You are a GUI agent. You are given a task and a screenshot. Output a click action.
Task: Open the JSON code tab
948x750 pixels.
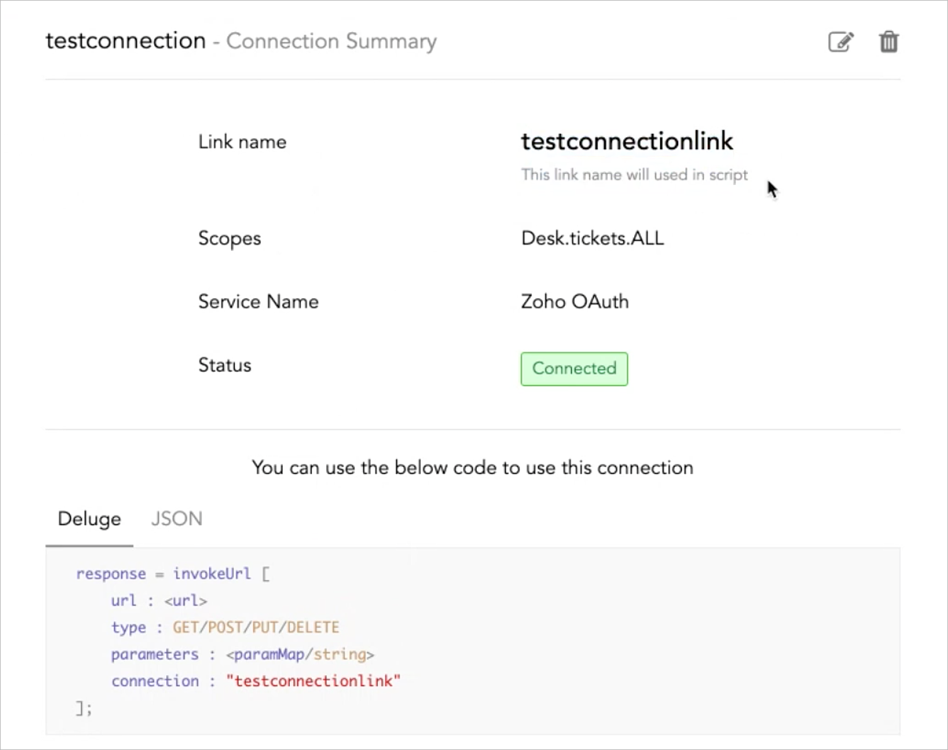click(x=177, y=519)
